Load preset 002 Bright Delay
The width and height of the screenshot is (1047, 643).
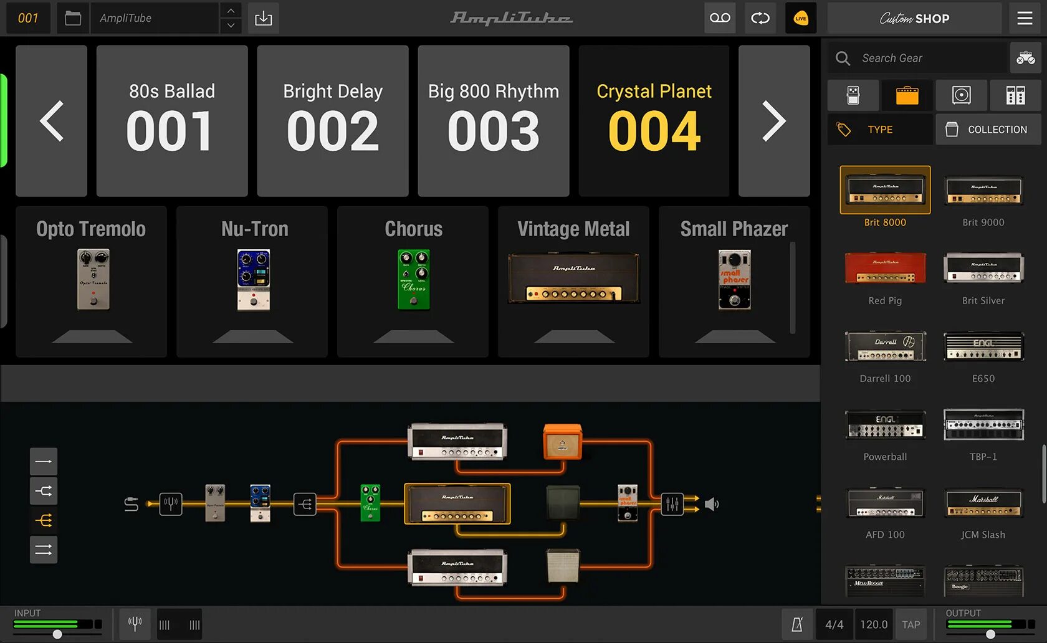coord(333,121)
